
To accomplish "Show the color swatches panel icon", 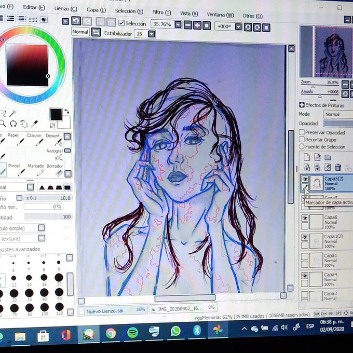I will point(33,19).
